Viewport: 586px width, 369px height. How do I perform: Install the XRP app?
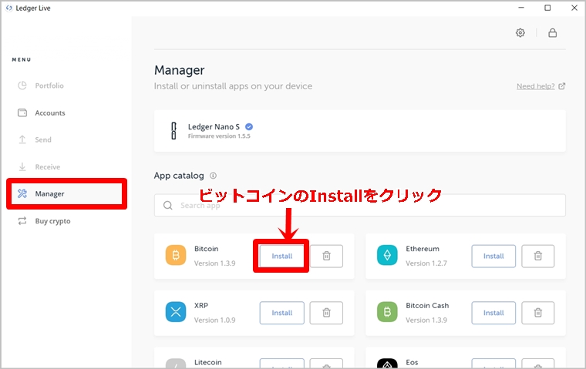tap(281, 313)
